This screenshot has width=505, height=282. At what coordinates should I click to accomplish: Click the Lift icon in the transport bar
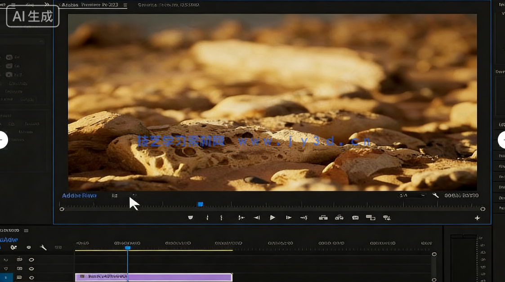pos(323,218)
